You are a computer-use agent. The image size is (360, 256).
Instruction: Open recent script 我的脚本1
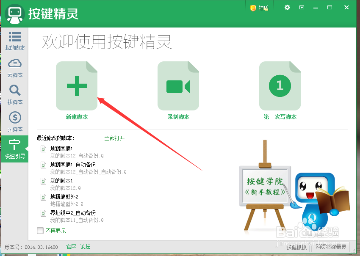pos(61,181)
